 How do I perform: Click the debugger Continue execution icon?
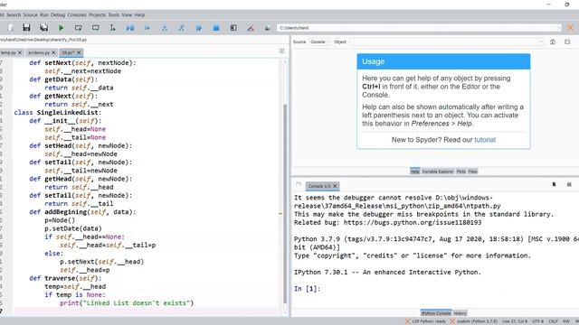tap(199, 28)
